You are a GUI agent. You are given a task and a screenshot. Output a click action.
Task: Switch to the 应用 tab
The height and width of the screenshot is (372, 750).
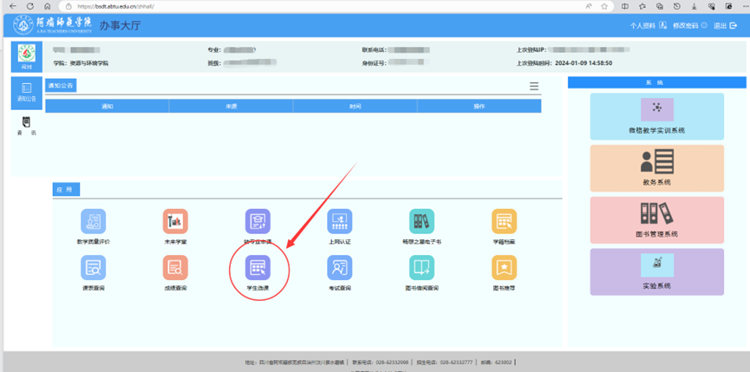pyautogui.click(x=62, y=189)
